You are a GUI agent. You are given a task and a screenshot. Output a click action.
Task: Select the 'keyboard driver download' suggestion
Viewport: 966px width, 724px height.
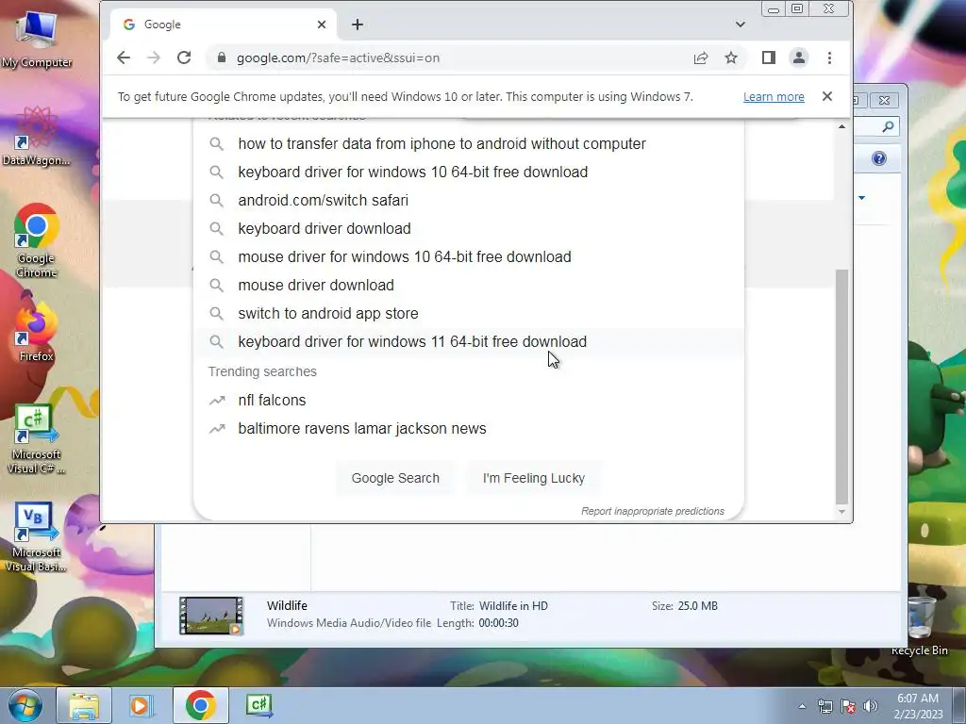tap(468, 228)
